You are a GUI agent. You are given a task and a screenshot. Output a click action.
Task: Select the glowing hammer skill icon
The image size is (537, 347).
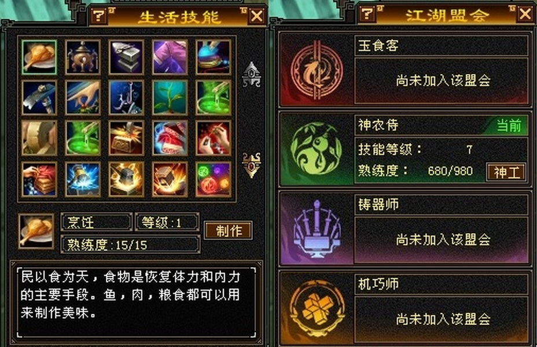click(x=83, y=179)
